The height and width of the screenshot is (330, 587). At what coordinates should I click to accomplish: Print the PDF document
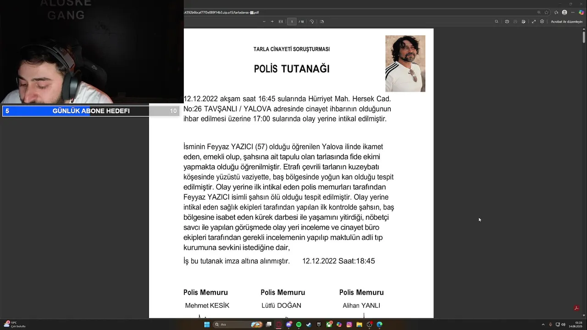507,22
